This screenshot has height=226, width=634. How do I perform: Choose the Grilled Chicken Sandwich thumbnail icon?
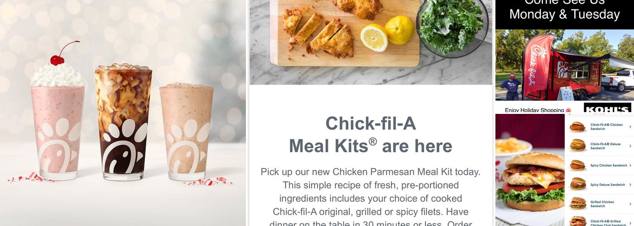tap(577, 204)
